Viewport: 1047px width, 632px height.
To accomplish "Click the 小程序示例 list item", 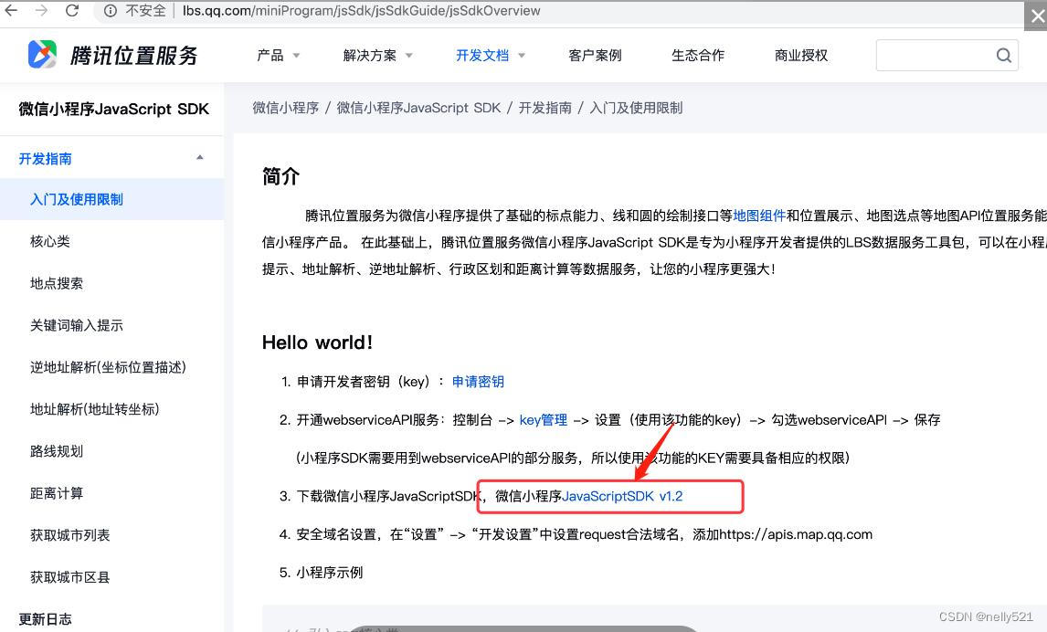I will pos(330,573).
